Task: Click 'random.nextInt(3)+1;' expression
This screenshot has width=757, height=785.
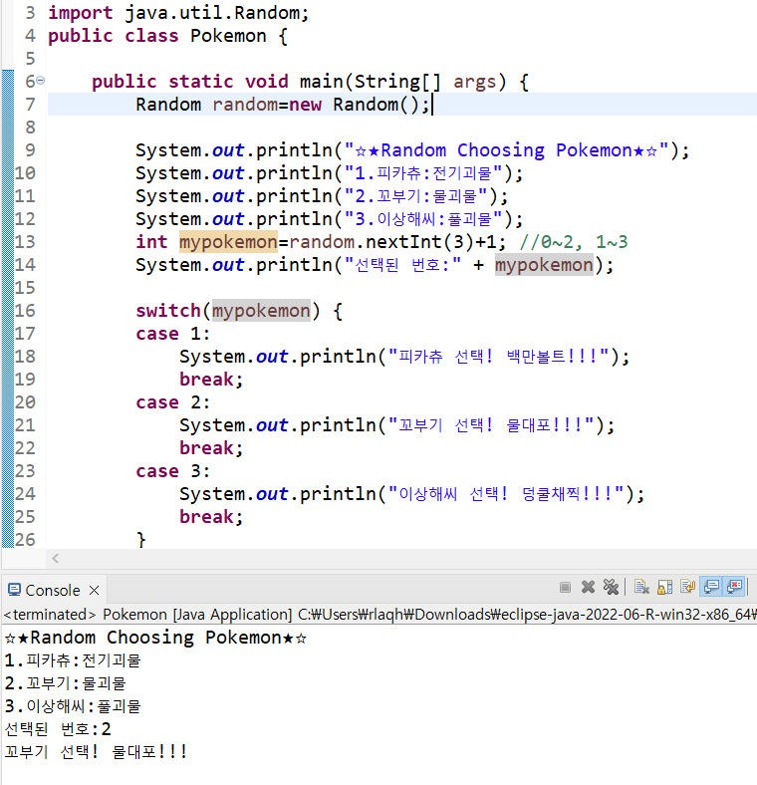Action: pyautogui.click(x=397, y=242)
